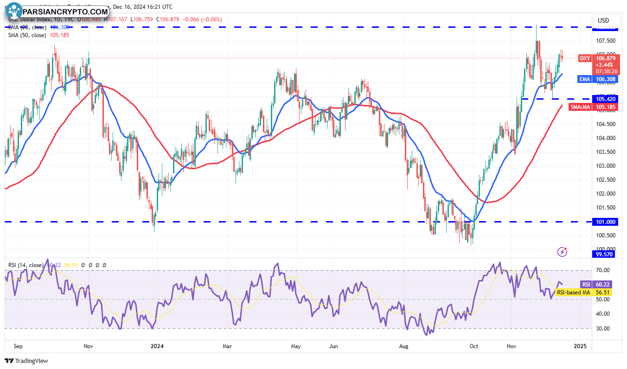Click the 30.00 RSI axis label
The width and height of the screenshot is (627, 369).
pos(602,329)
